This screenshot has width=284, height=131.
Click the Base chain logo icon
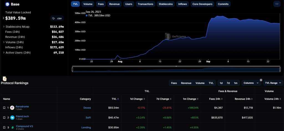[x=7, y=4]
